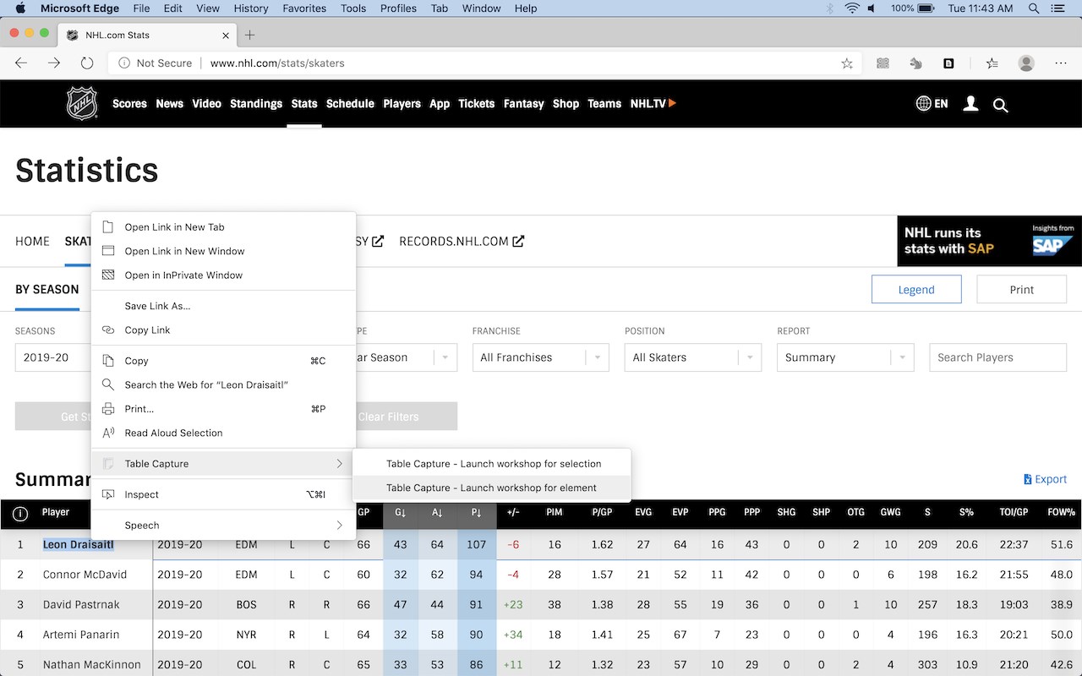Click the battery status icon
1082x676 pixels.
tap(926, 8)
